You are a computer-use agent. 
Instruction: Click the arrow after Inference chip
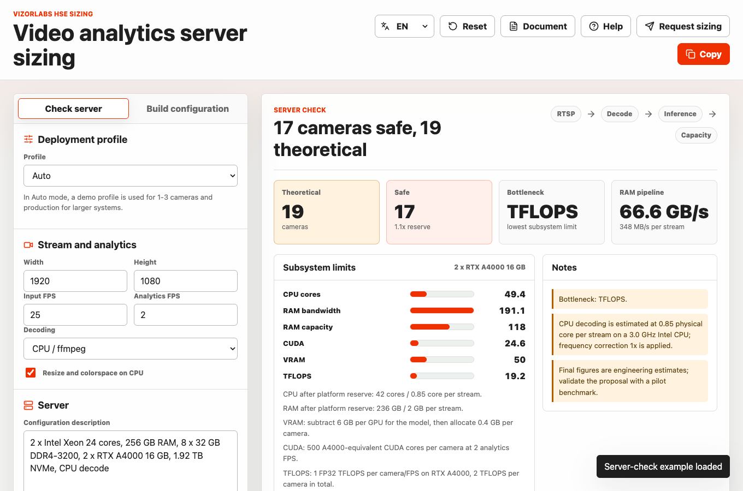(x=712, y=114)
